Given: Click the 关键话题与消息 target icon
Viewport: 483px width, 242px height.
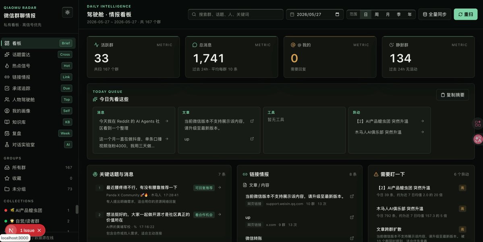Looking at the screenshot, I should (x=95, y=174).
